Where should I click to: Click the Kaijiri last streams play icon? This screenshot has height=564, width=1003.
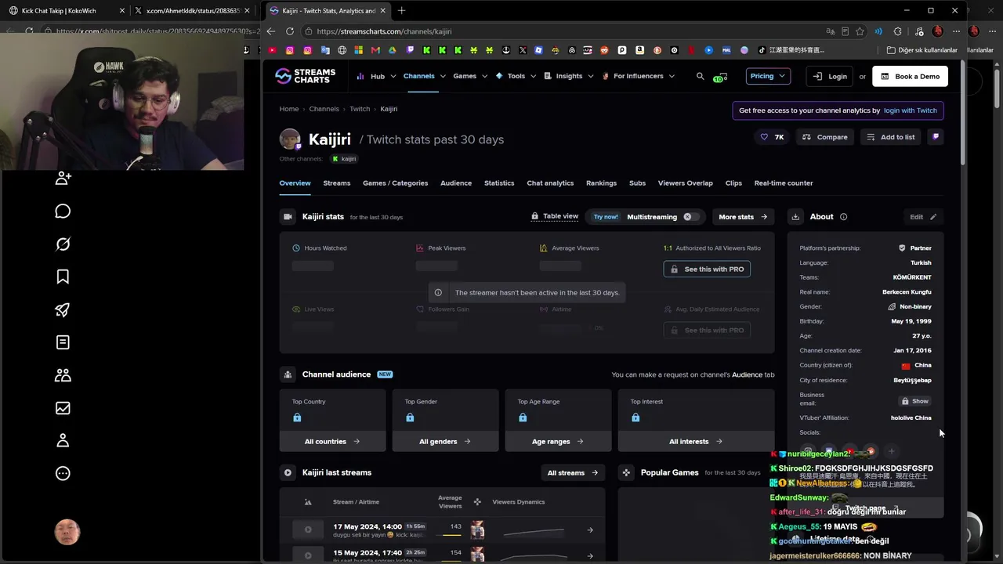[288, 473]
